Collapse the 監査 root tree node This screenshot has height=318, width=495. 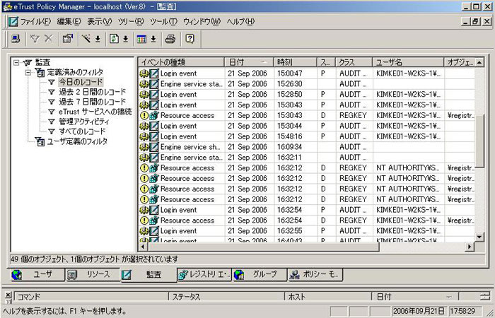(16, 63)
